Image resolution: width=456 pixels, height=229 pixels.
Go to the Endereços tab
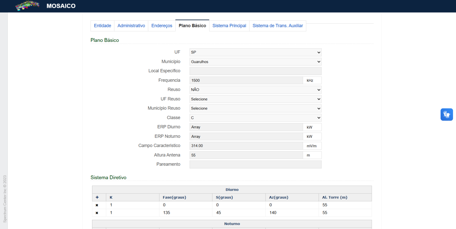tap(162, 26)
